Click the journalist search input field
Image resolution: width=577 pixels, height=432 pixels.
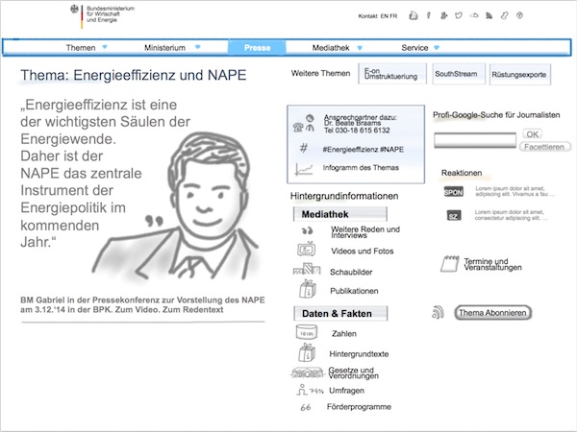[475, 140]
